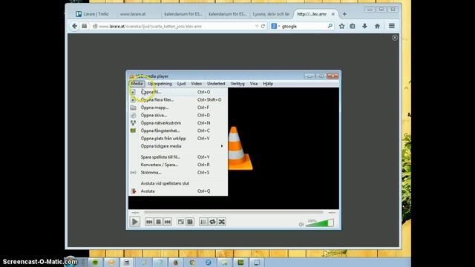Switch to the www.larare.at tab

point(133,14)
